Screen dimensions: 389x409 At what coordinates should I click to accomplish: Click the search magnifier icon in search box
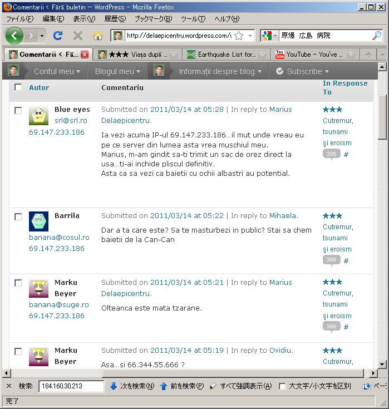[x=376, y=36]
